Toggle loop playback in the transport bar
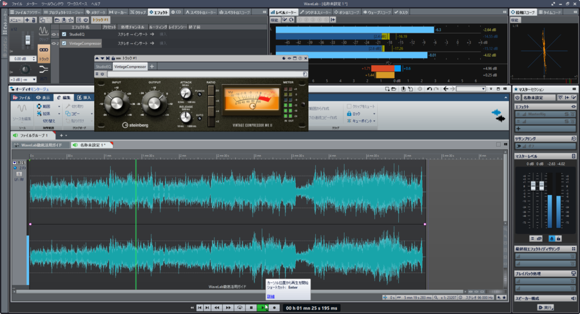The height and width of the screenshot is (314, 580). point(240,308)
